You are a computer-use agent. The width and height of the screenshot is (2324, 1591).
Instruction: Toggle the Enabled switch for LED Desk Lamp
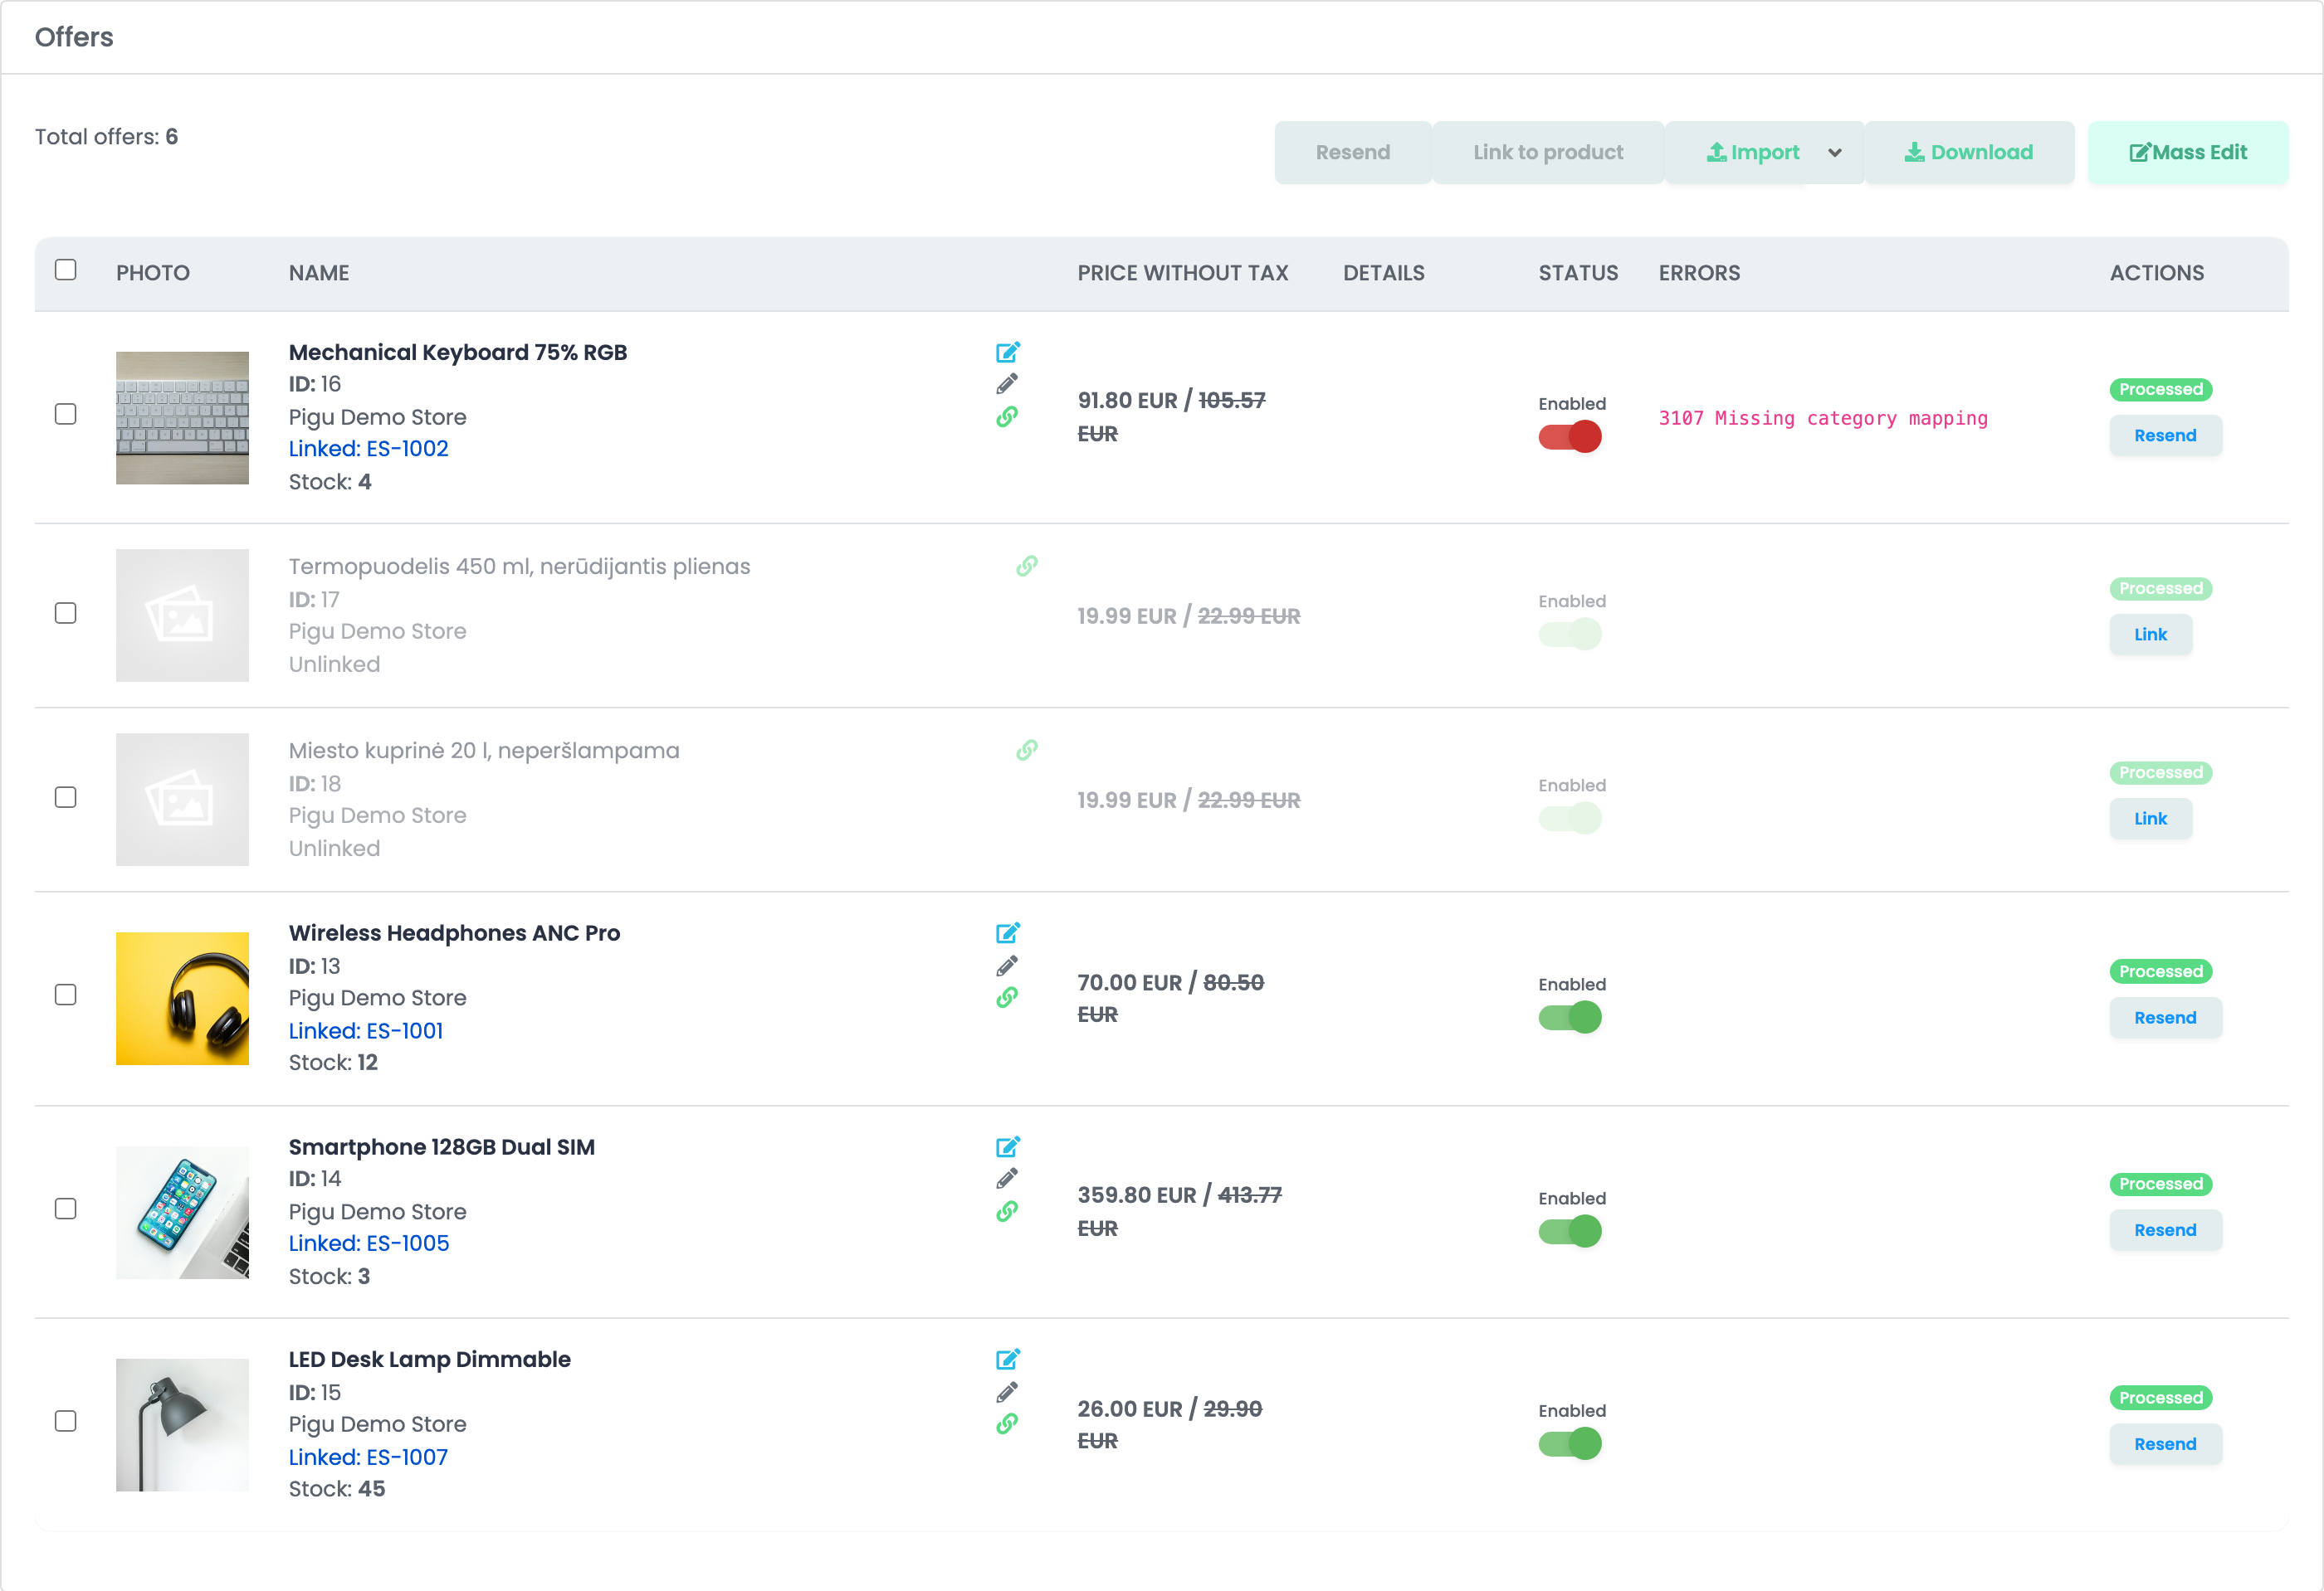pos(1570,1444)
